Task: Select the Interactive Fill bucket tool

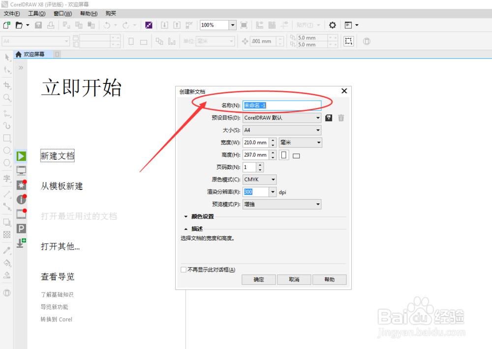Action: 7,263
